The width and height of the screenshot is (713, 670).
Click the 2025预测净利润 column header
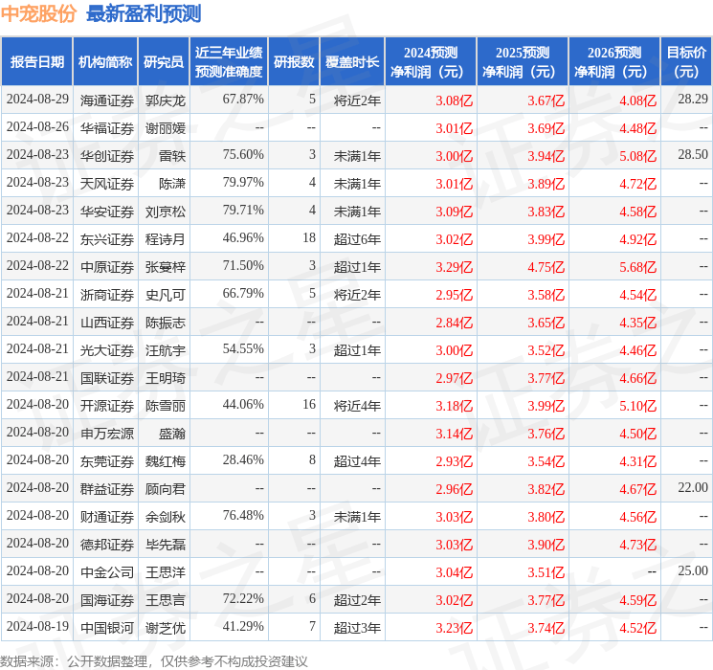[522, 62]
